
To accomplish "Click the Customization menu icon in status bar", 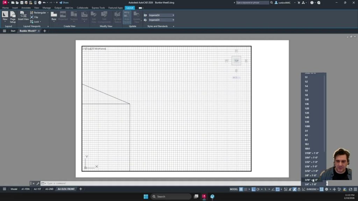I will (x=355, y=189).
